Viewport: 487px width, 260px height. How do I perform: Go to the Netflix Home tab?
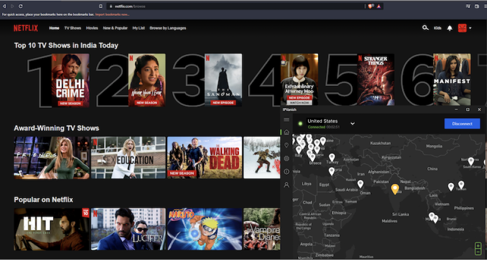click(x=54, y=28)
